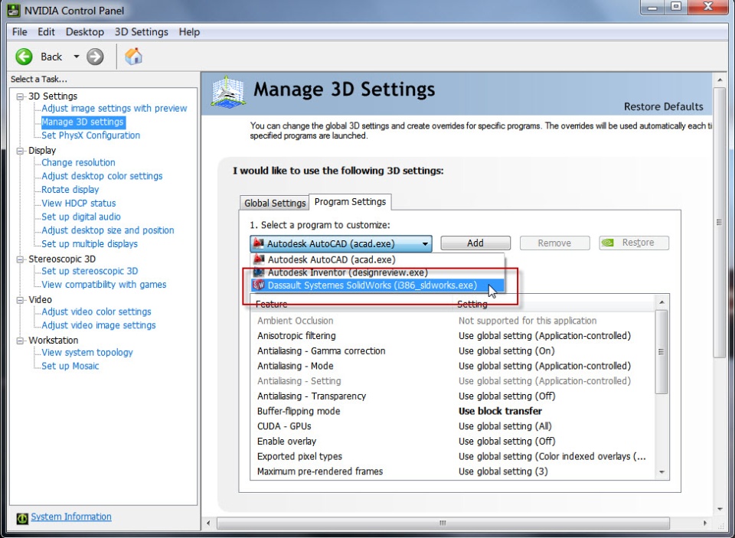This screenshot has height=538, width=735.
Task: Click the Restore button
Action: click(x=634, y=243)
